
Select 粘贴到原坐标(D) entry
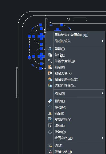(75, 79)
